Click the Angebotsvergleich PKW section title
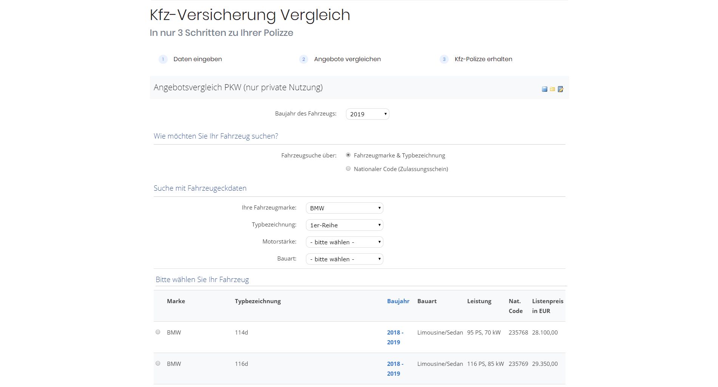The height and width of the screenshot is (387, 718). (238, 88)
